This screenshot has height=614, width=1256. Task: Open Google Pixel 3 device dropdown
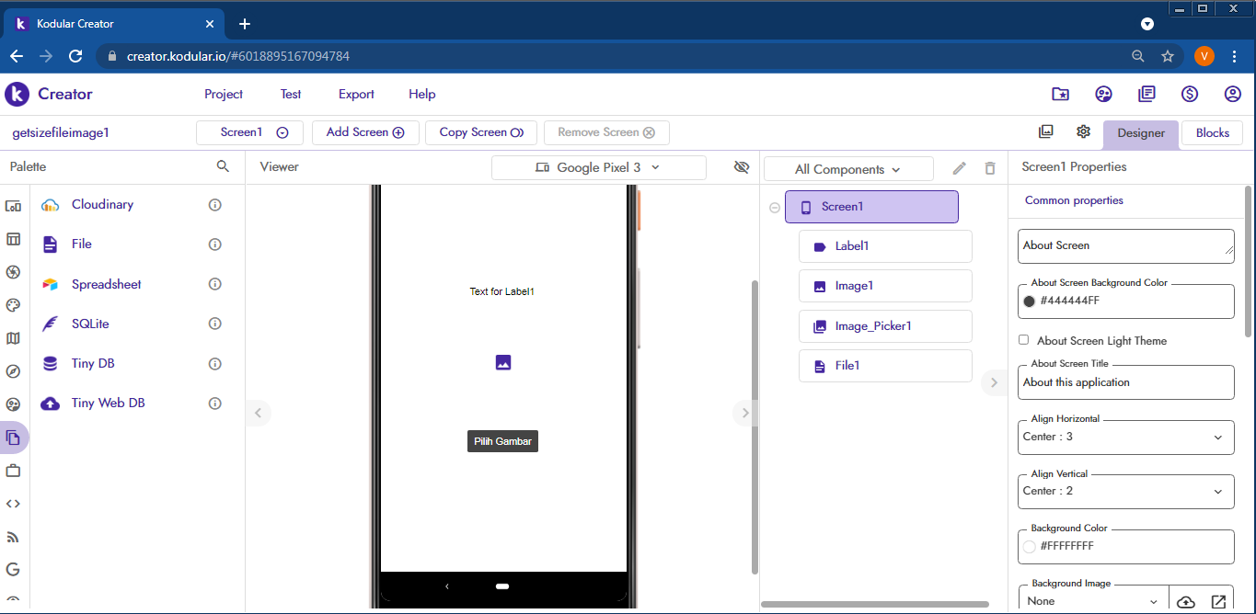pos(598,167)
